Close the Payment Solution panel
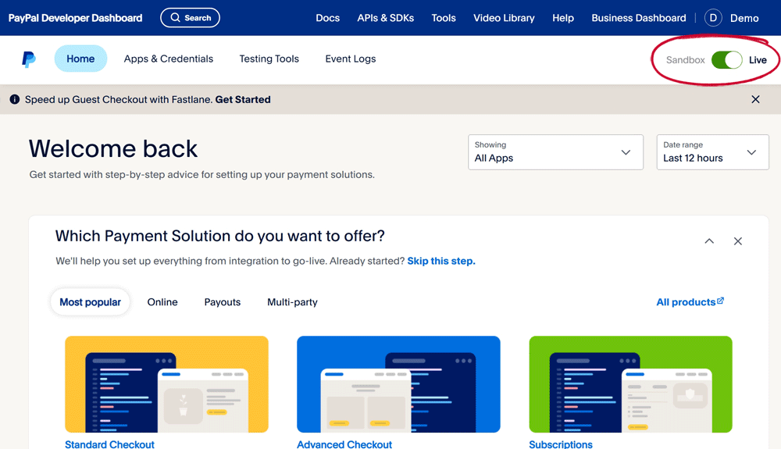Image resolution: width=781 pixels, height=449 pixels. [x=737, y=241]
